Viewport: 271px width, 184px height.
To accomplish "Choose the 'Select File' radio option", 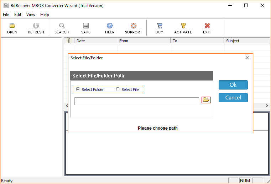I will pyautogui.click(x=118, y=90).
